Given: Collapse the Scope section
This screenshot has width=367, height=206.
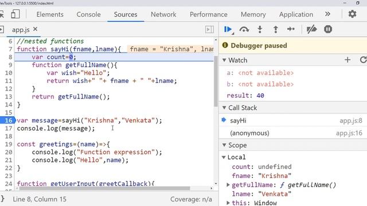Looking at the screenshot, I should (224, 145).
